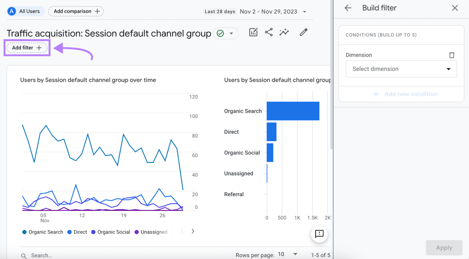Open the Select dimension dropdown

coord(401,69)
